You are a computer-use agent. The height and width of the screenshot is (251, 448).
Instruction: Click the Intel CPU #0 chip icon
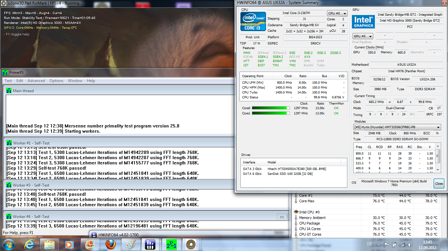point(296,212)
